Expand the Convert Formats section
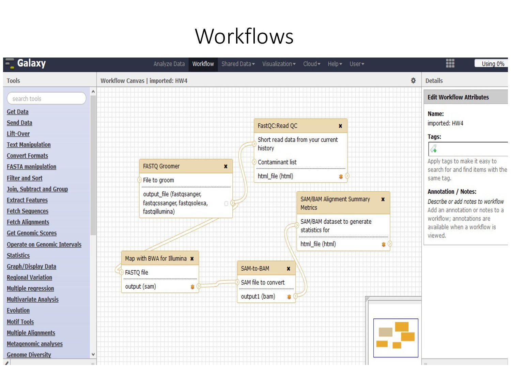 27,156
